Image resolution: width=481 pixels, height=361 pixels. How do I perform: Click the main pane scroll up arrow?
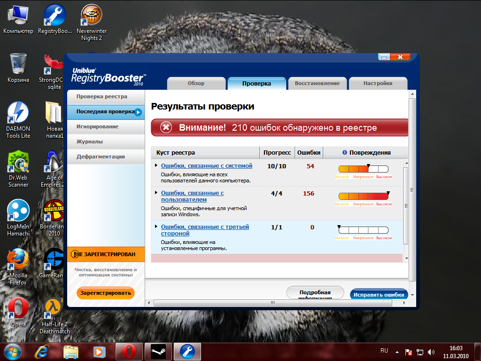coord(412,94)
